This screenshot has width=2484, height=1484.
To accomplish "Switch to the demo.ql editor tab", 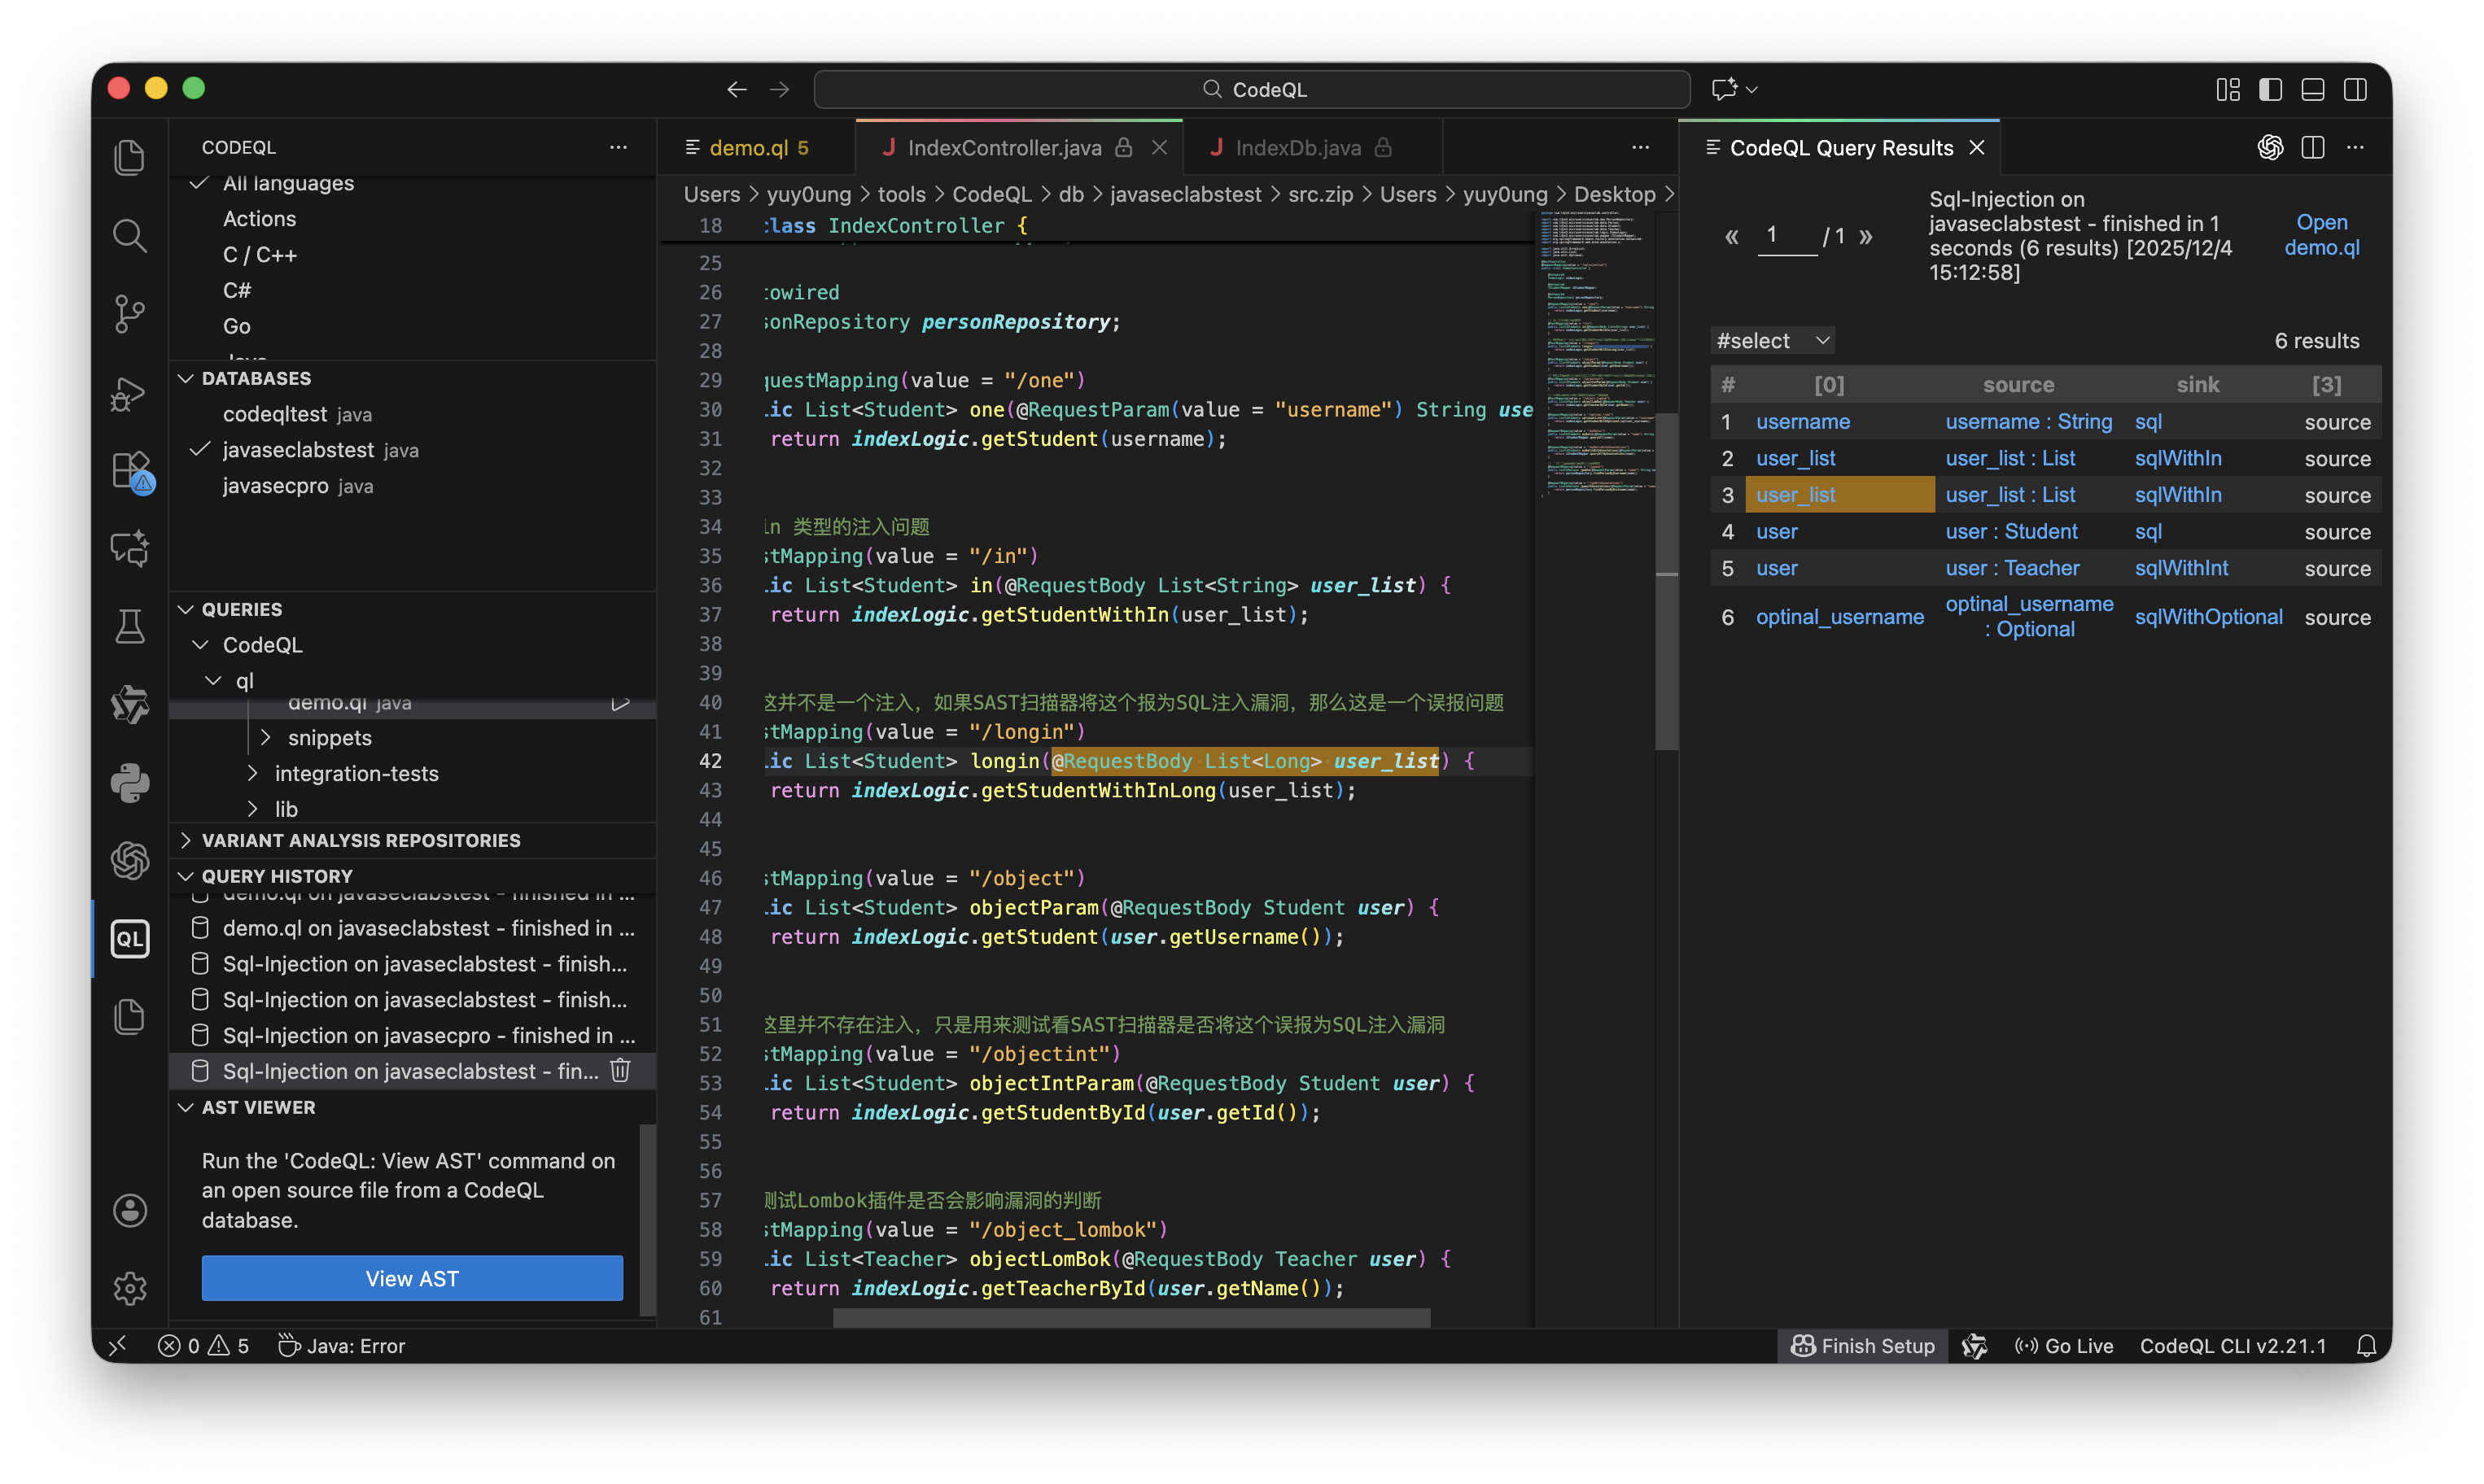I will coord(748,148).
